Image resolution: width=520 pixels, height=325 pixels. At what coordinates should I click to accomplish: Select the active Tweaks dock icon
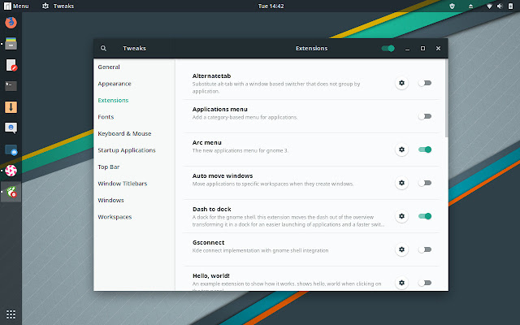(11, 192)
